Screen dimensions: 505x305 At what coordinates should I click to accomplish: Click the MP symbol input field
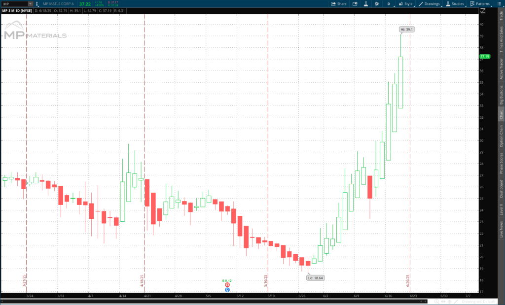[14, 4]
